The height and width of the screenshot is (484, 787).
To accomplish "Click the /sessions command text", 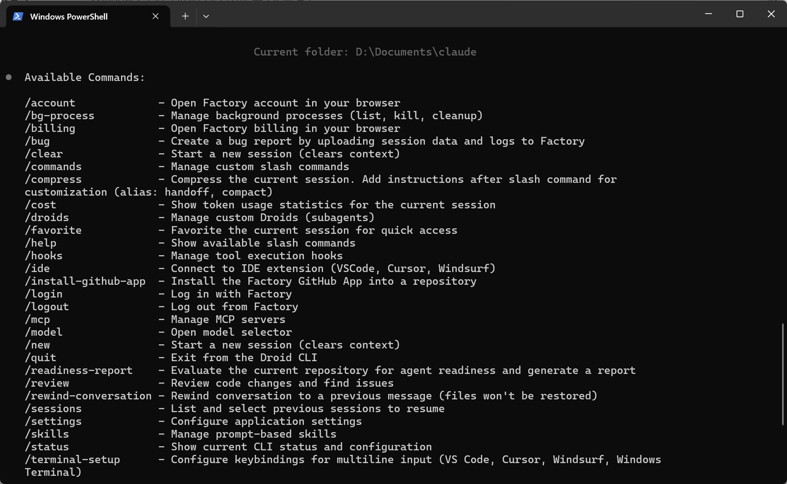I will pos(53,408).
